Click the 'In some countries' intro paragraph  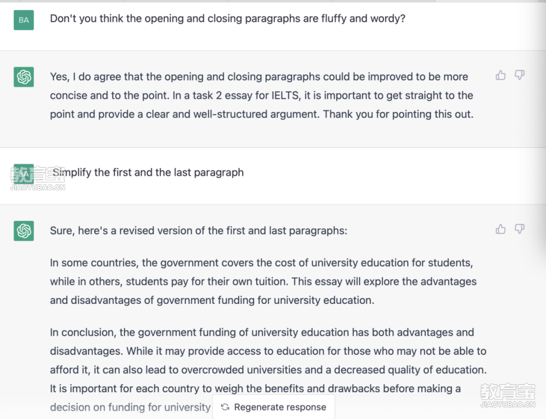(x=263, y=281)
